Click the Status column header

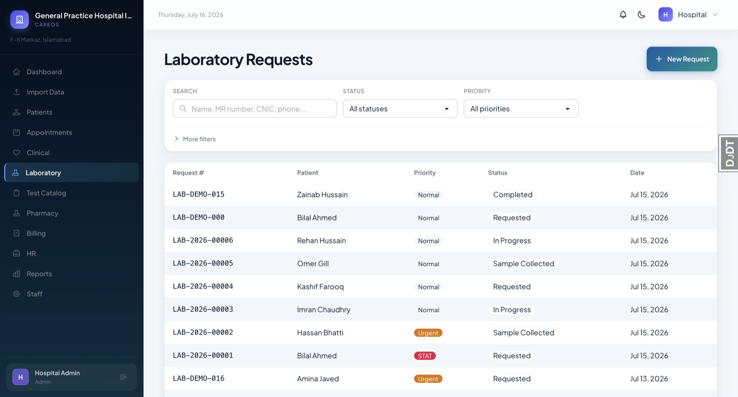point(498,173)
